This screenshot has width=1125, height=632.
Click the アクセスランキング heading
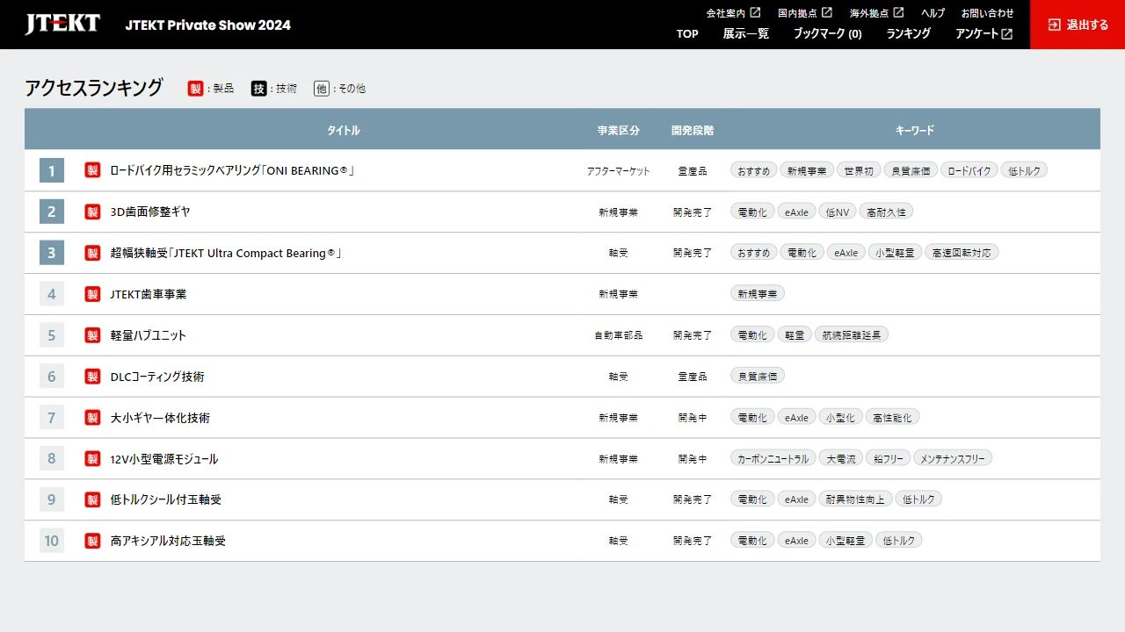coord(94,88)
